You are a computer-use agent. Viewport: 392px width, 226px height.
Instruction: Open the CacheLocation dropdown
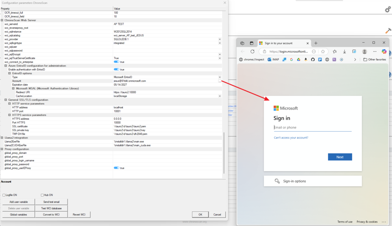(220, 96)
